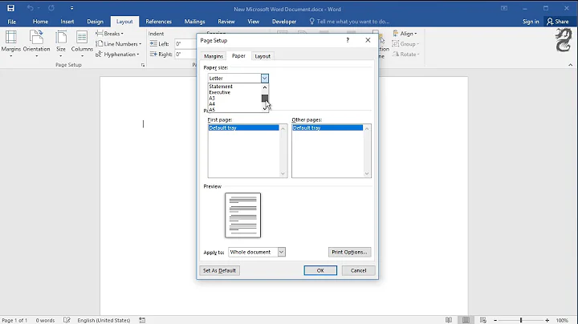Open the Margins tool in ribbon
This screenshot has height=324, width=578.
click(x=10, y=44)
